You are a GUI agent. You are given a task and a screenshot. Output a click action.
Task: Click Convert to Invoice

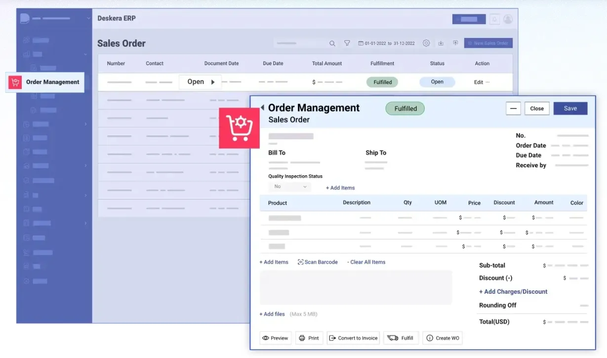pyautogui.click(x=353, y=338)
